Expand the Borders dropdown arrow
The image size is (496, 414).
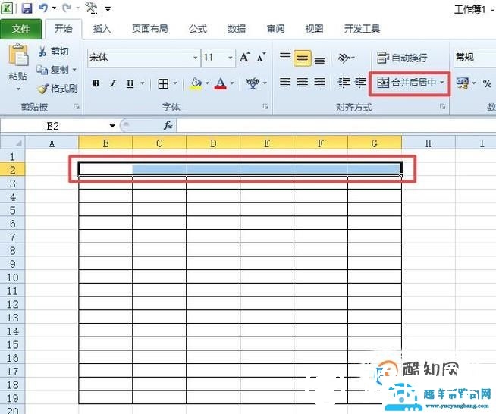coord(175,83)
